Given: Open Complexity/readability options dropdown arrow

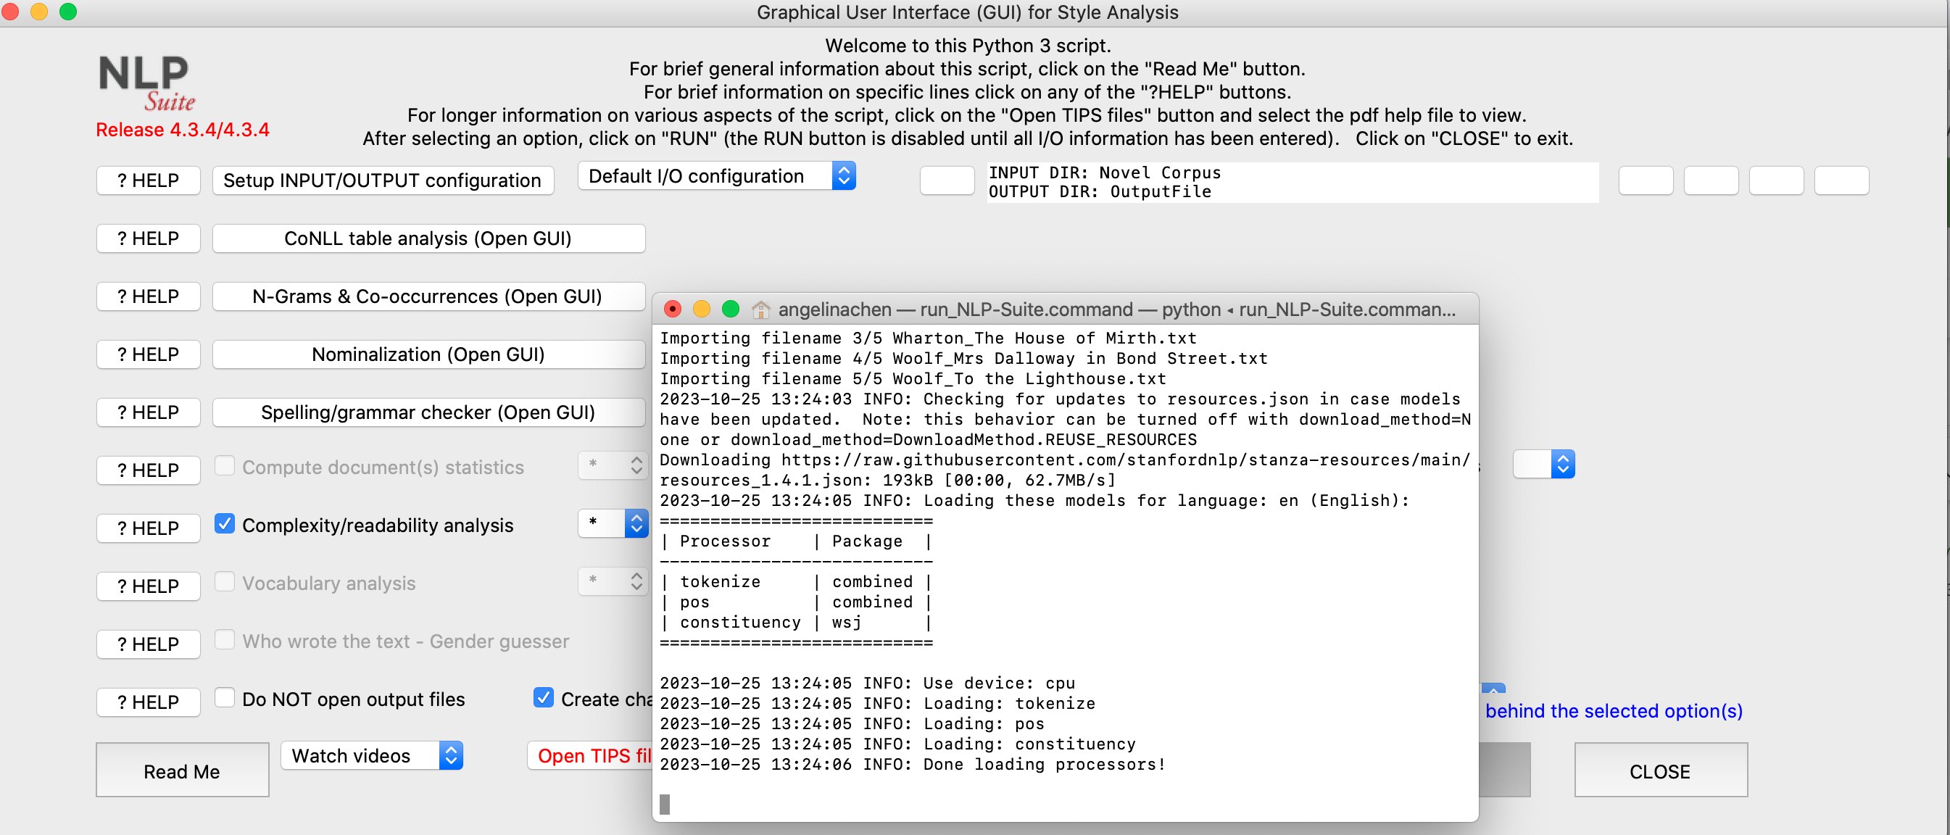Looking at the screenshot, I should click(636, 523).
